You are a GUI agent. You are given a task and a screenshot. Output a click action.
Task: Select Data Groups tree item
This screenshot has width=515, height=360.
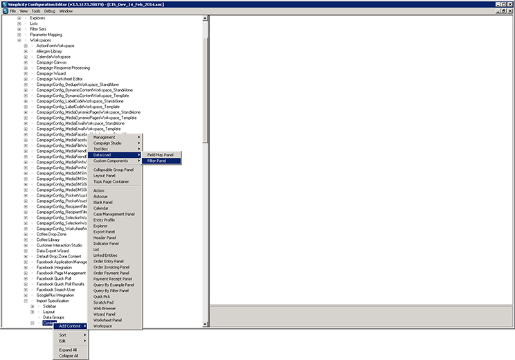click(53, 317)
